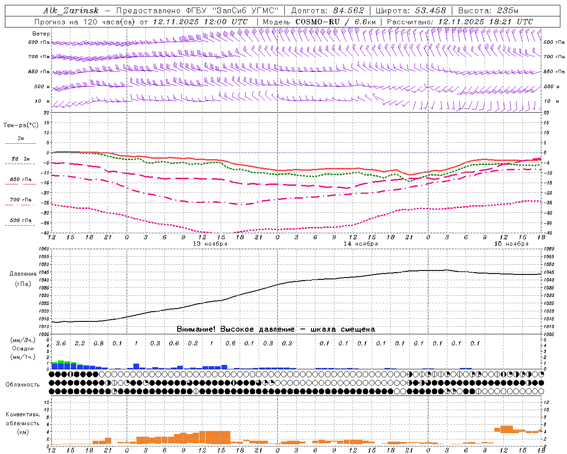
Task: Click the Ветер section label
Action: [41, 34]
